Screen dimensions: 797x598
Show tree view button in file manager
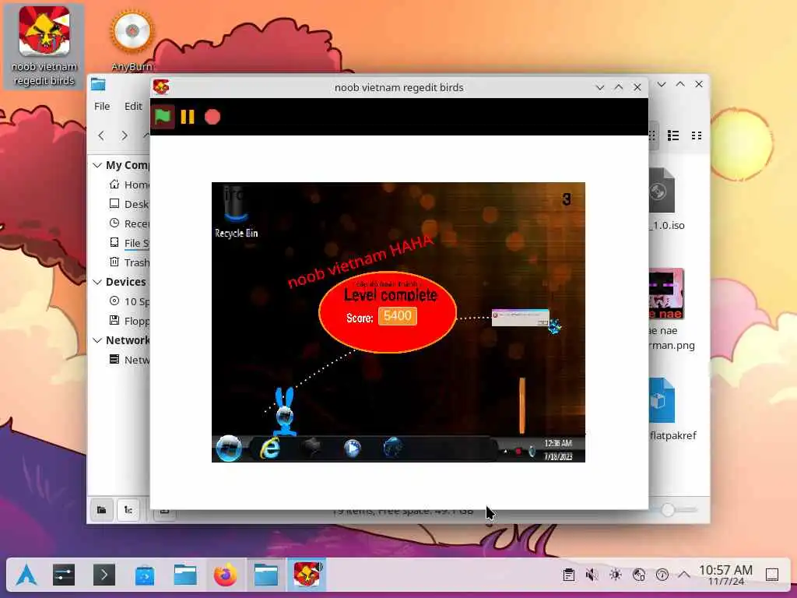pyautogui.click(x=128, y=509)
